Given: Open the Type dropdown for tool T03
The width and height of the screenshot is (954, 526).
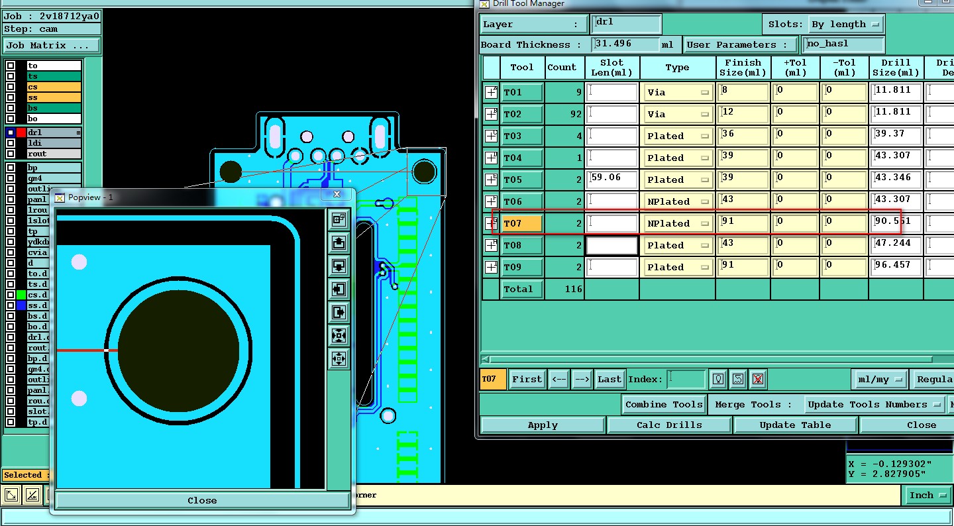Looking at the screenshot, I should (678, 136).
